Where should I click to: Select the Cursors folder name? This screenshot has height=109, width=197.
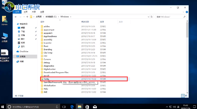47,59
